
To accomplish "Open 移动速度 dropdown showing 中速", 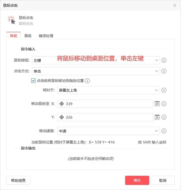I will tap(108, 131).
